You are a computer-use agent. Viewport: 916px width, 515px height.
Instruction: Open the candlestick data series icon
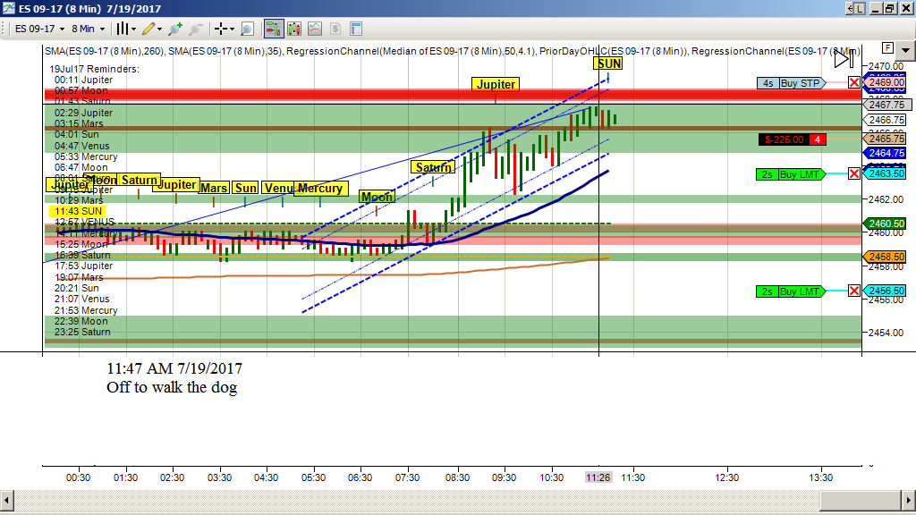[293, 29]
